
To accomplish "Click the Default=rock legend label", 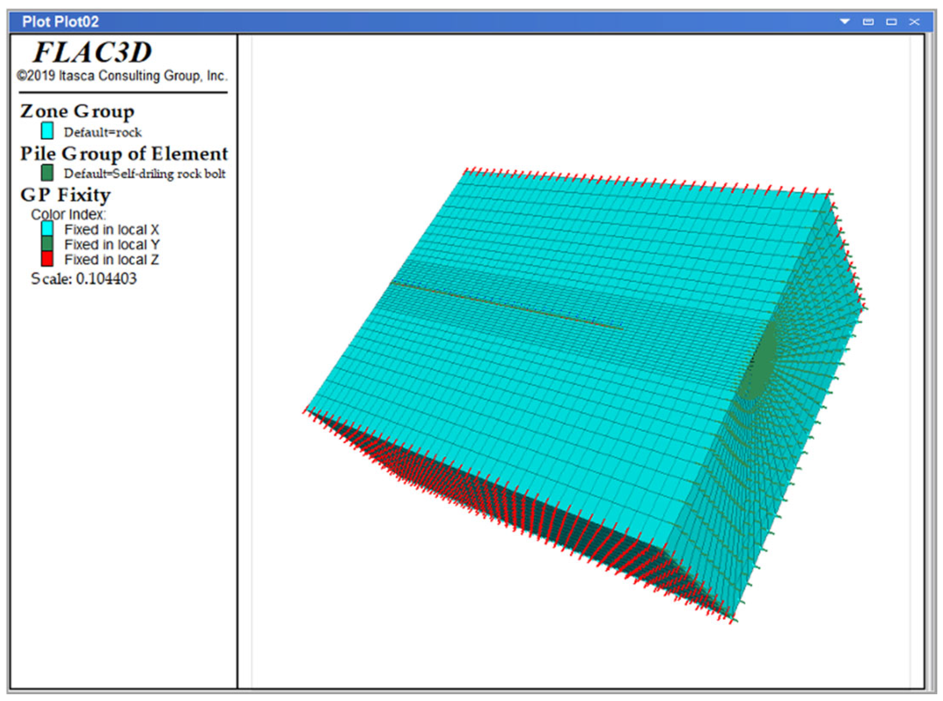I will click(102, 132).
